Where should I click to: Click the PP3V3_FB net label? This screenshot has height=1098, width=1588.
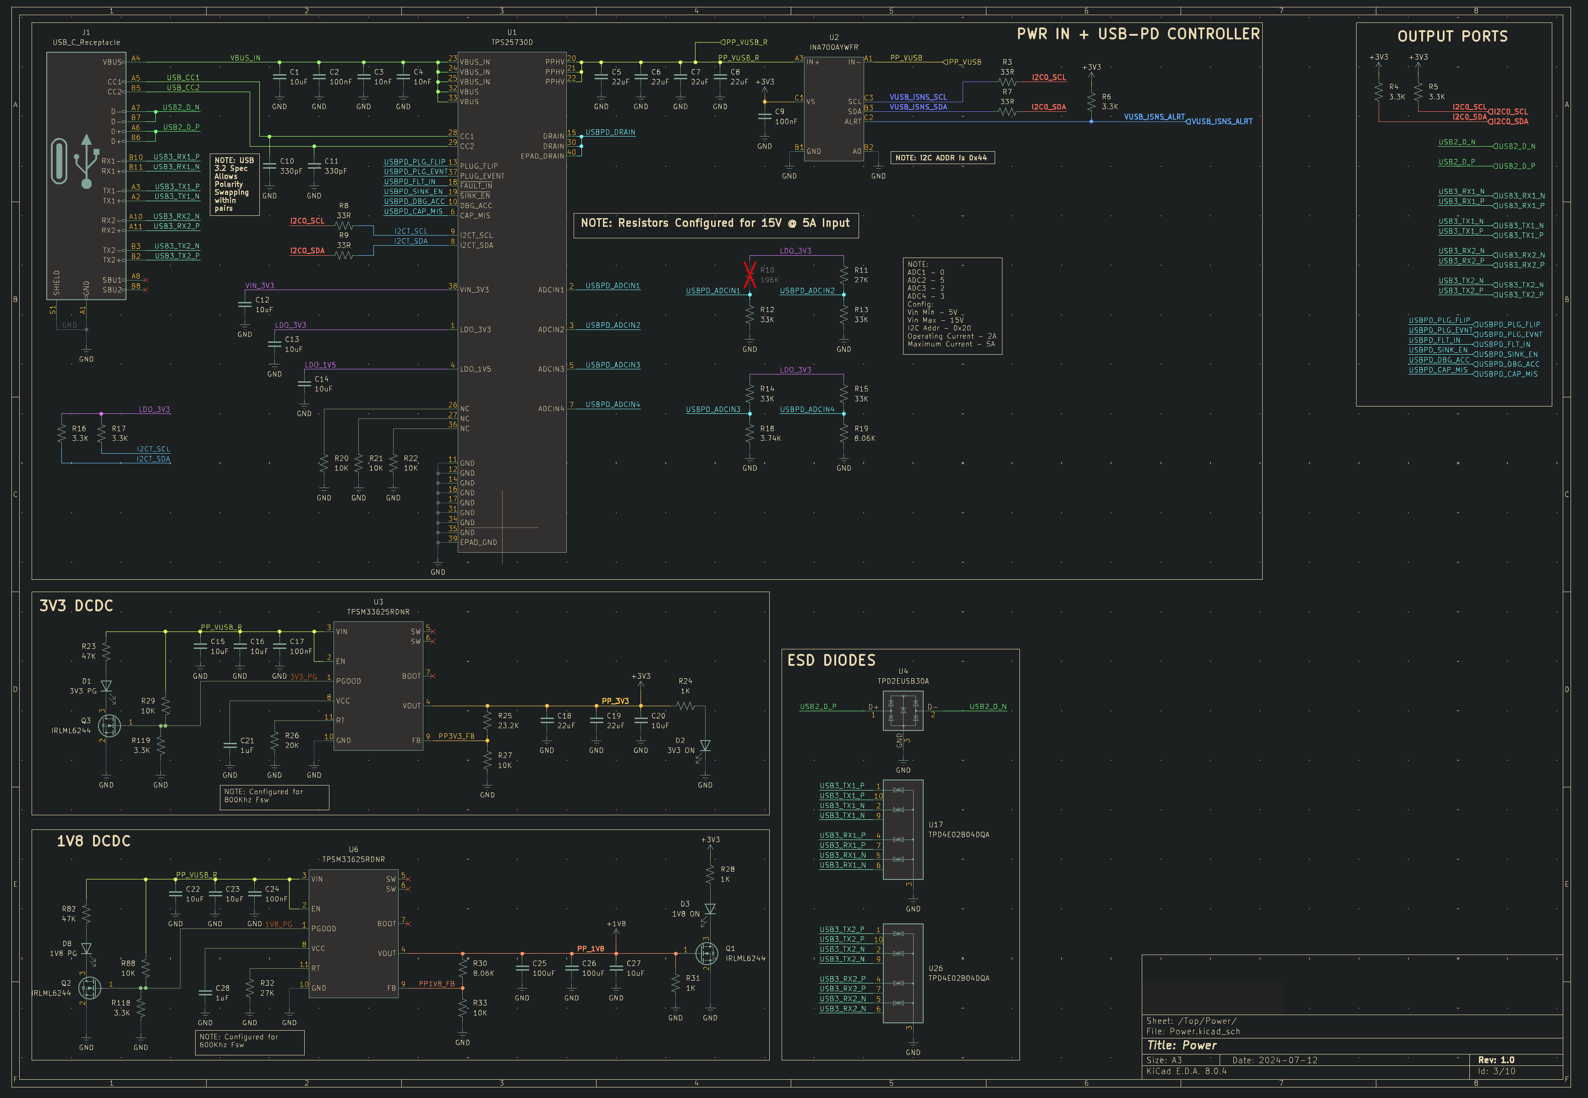tap(456, 736)
